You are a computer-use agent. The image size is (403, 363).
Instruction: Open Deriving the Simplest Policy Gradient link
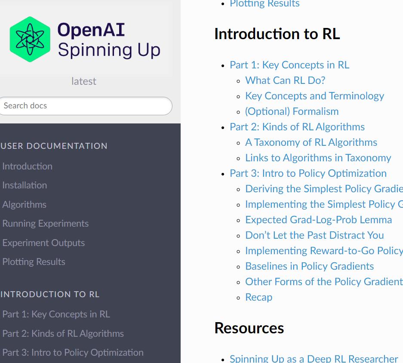324,189
